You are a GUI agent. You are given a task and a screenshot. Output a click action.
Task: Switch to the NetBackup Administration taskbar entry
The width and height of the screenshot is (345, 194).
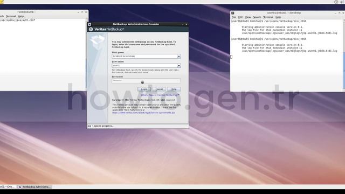(x=34, y=187)
